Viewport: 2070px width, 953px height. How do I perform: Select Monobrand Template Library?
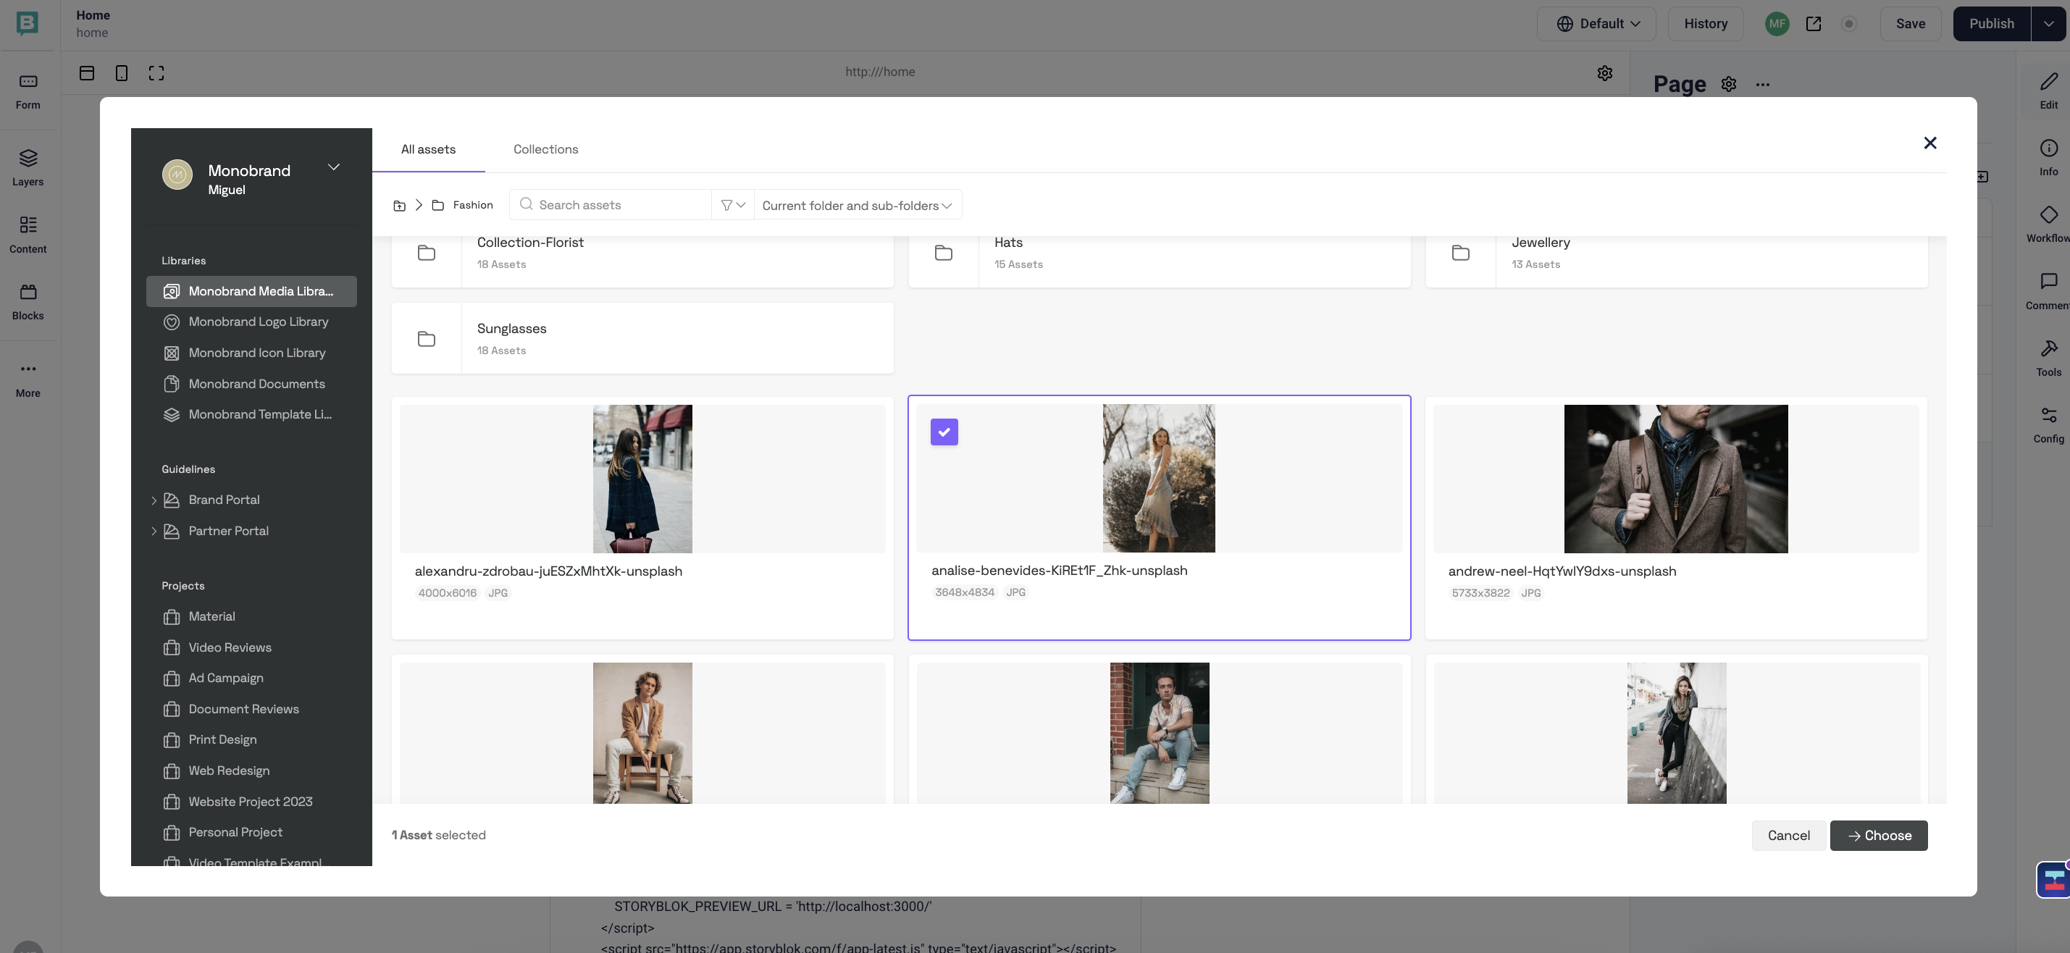pos(251,415)
